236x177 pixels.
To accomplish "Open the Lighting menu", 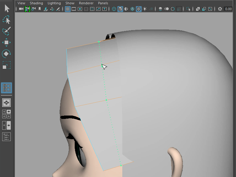I will point(54,3).
